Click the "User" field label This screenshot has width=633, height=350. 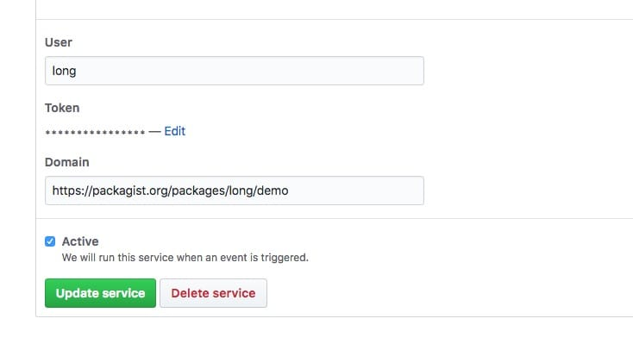(x=57, y=42)
